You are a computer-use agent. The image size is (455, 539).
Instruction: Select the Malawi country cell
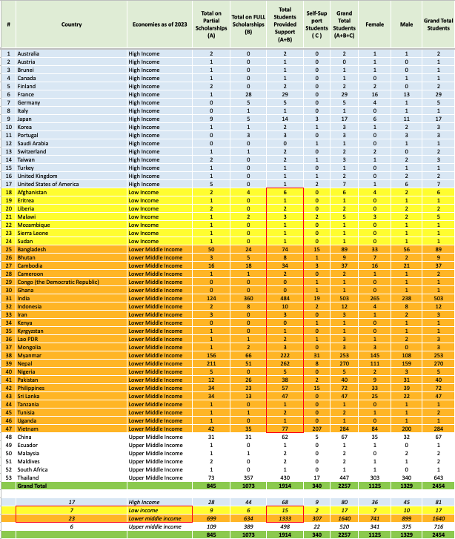pos(71,217)
